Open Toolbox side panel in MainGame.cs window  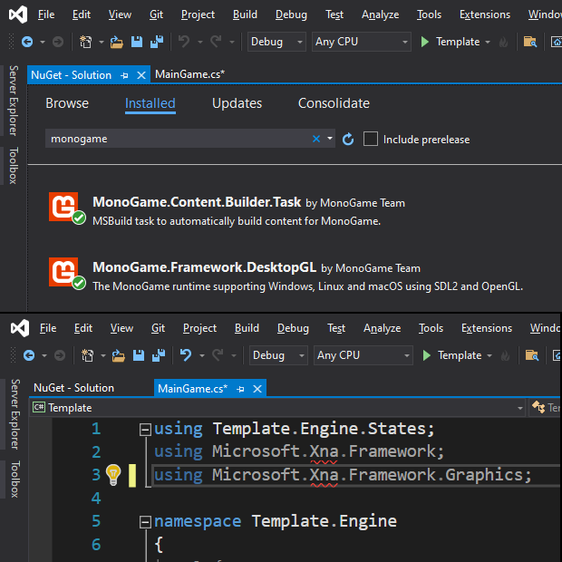point(15,480)
